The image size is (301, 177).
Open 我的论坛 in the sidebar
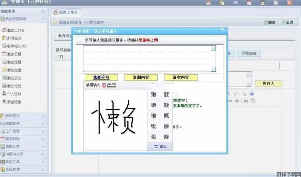tap(11, 86)
